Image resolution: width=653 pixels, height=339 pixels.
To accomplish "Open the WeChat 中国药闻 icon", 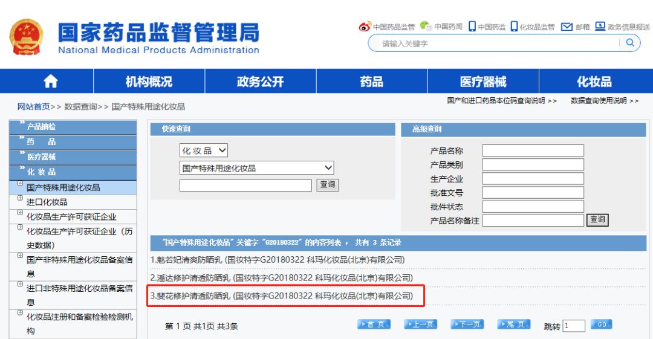I will [x=426, y=26].
